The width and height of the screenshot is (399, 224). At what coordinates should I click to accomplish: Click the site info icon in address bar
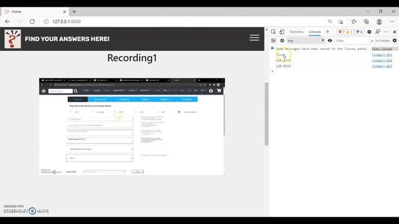point(46,22)
